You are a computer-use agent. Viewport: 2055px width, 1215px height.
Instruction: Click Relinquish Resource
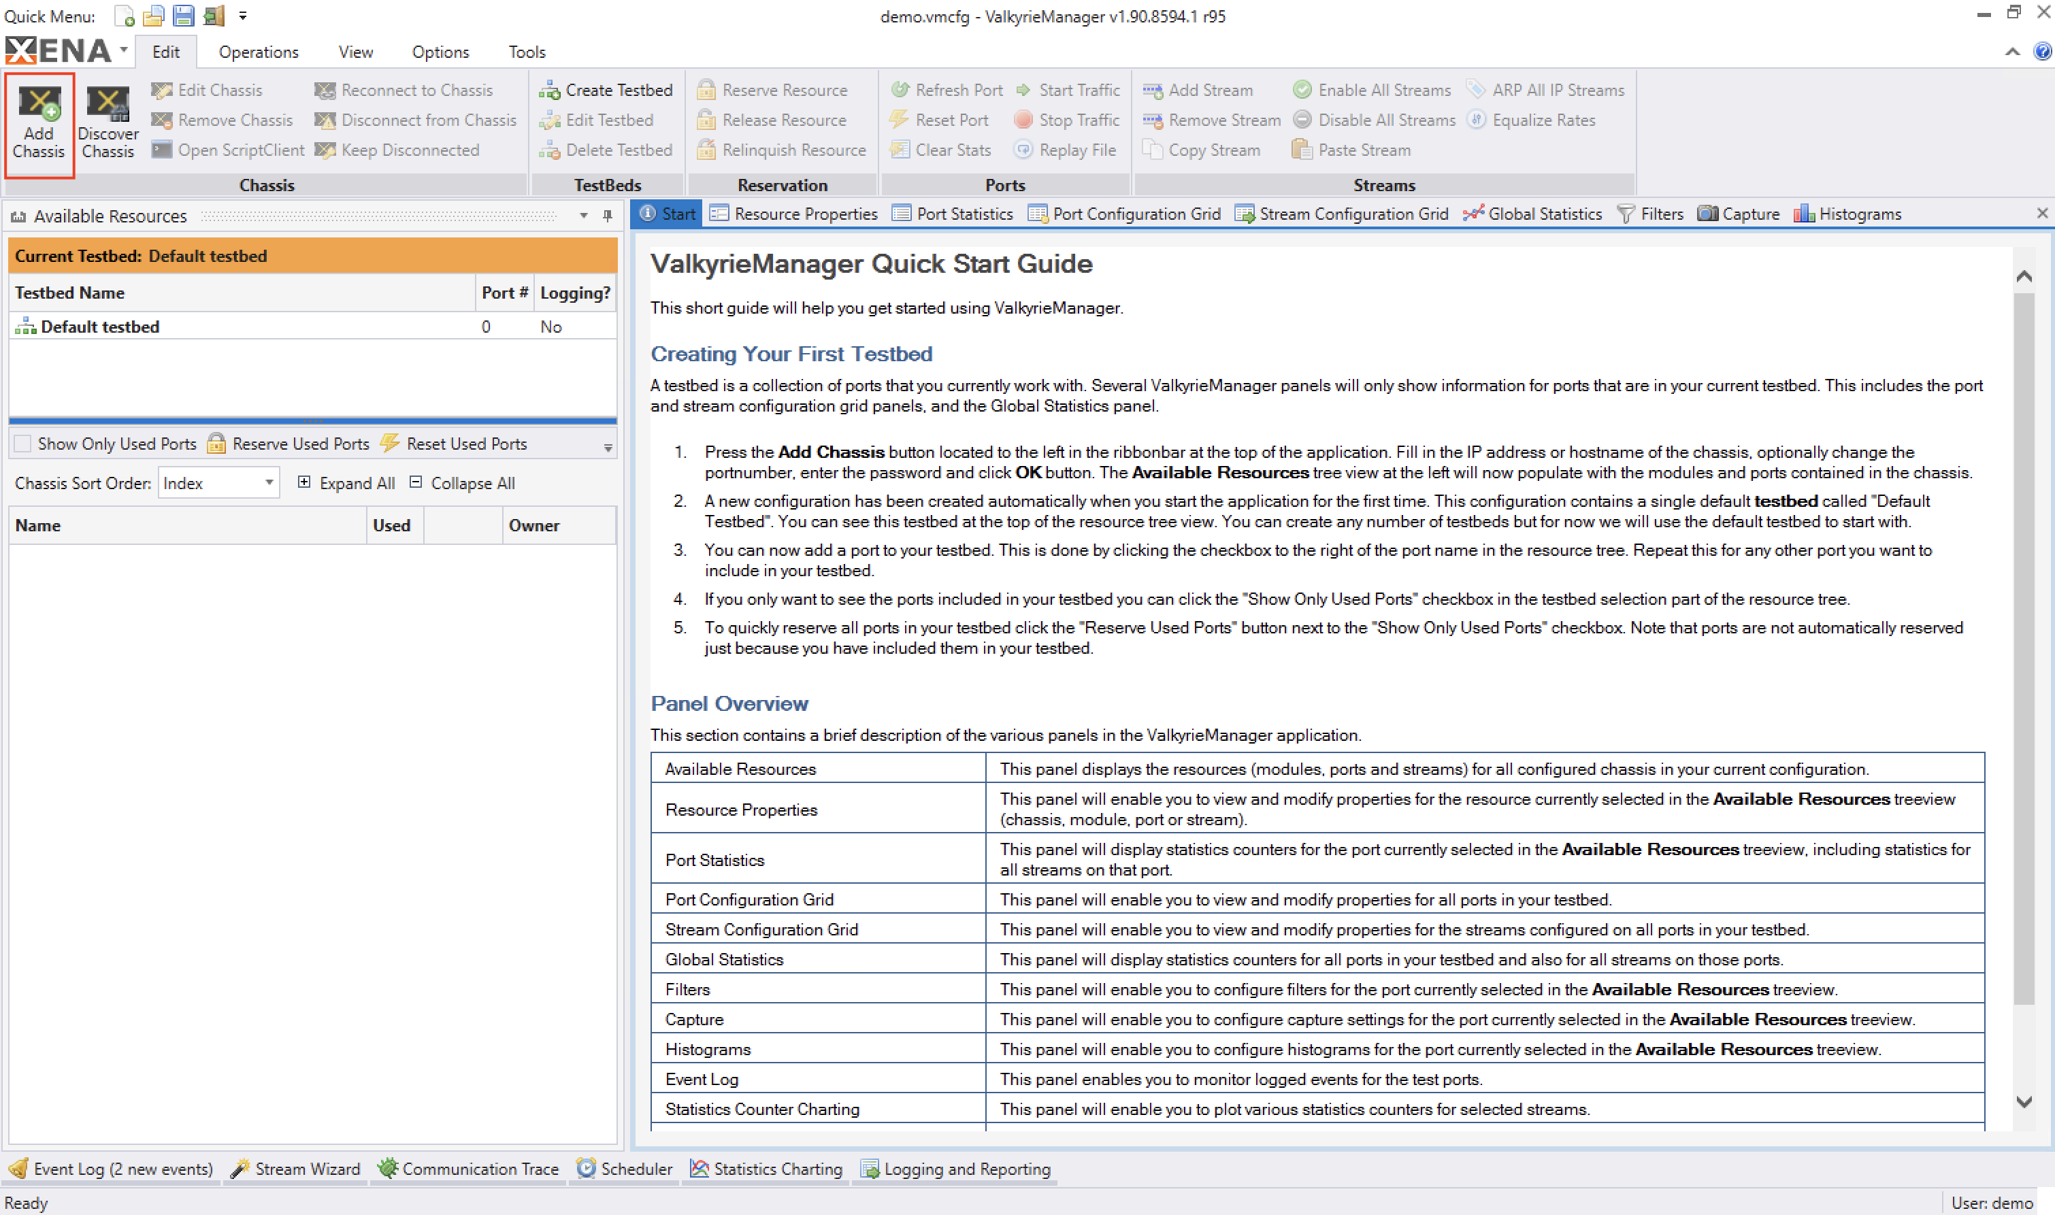[x=781, y=150]
